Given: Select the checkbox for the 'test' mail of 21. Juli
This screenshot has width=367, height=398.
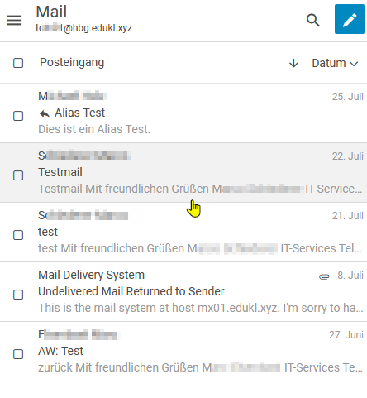Looking at the screenshot, I should tap(18, 235).
